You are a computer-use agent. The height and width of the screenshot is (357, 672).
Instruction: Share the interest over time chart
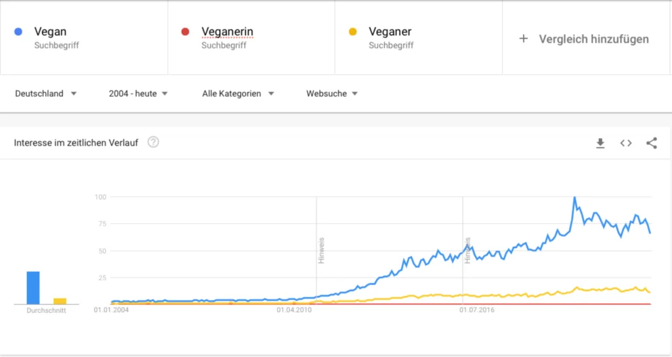click(x=652, y=143)
